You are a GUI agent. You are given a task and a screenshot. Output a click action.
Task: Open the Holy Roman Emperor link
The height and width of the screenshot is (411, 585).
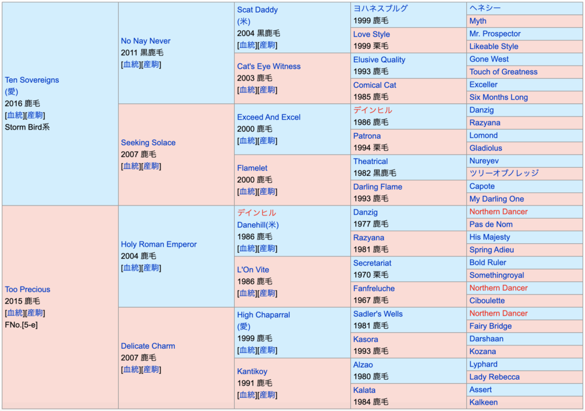click(x=158, y=244)
